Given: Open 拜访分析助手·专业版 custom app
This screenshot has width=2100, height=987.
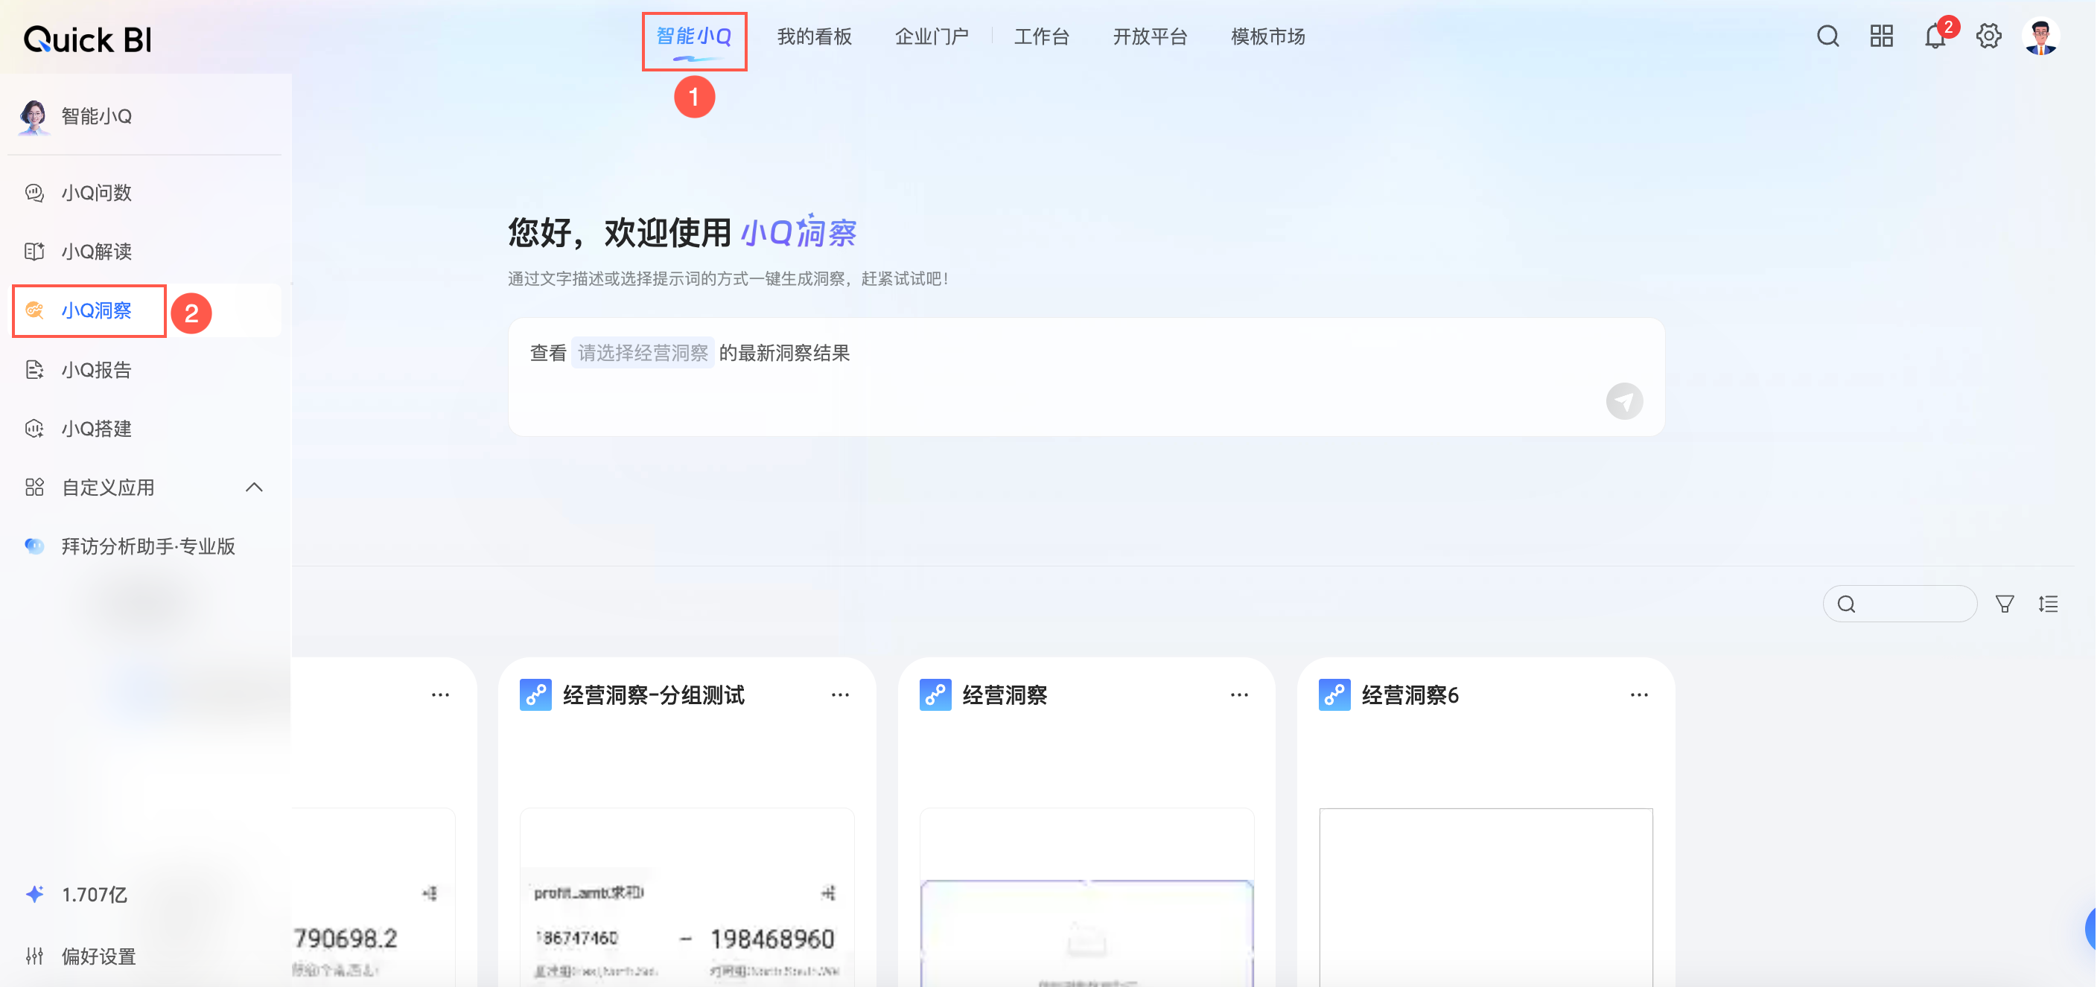Looking at the screenshot, I should tap(147, 546).
